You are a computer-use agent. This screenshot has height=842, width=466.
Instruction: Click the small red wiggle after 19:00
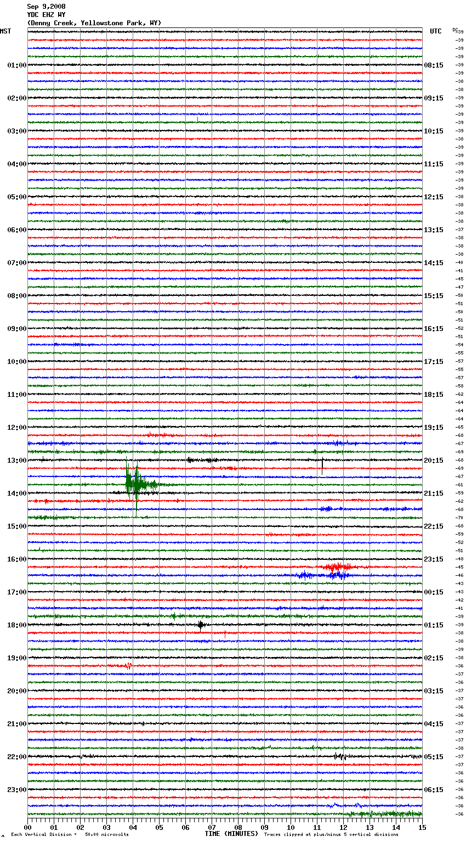pyautogui.click(x=129, y=666)
